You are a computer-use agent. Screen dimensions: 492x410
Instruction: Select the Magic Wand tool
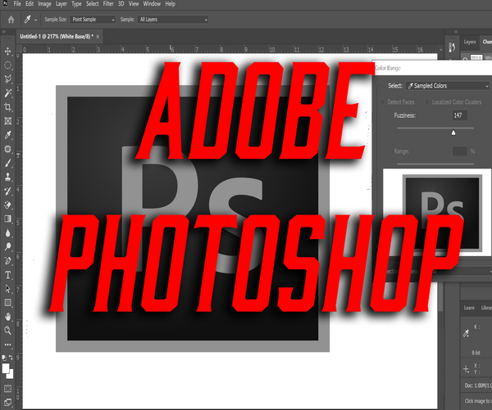pyautogui.click(x=8, y=92)
